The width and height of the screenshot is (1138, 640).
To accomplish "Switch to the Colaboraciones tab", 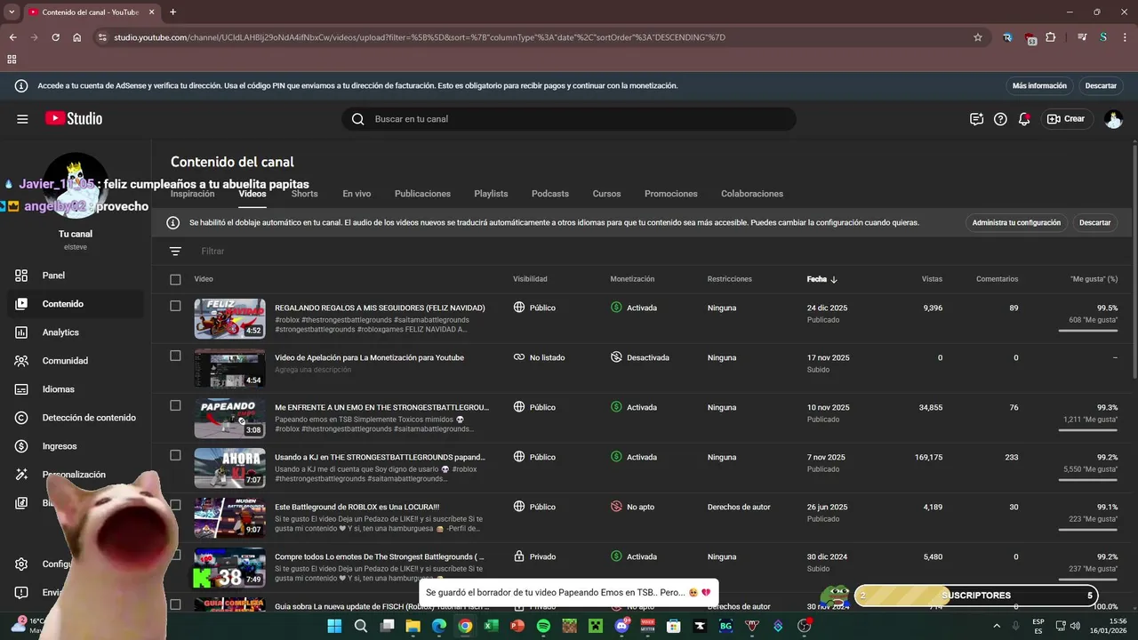I will [x=752, y=194].
